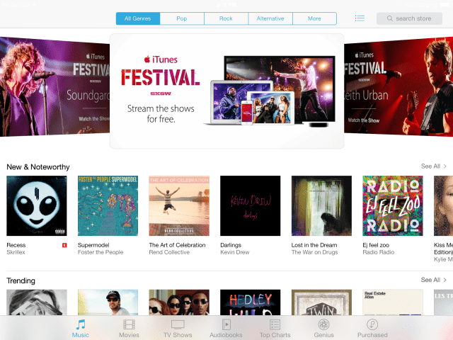Open the Hedley Wild trending cover
453x340 pixels.
[x=250, y=302]
